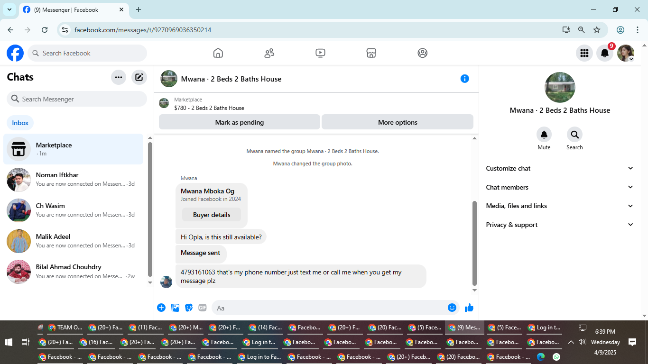Open the account menu from profile picture

[x=626, y=53]
